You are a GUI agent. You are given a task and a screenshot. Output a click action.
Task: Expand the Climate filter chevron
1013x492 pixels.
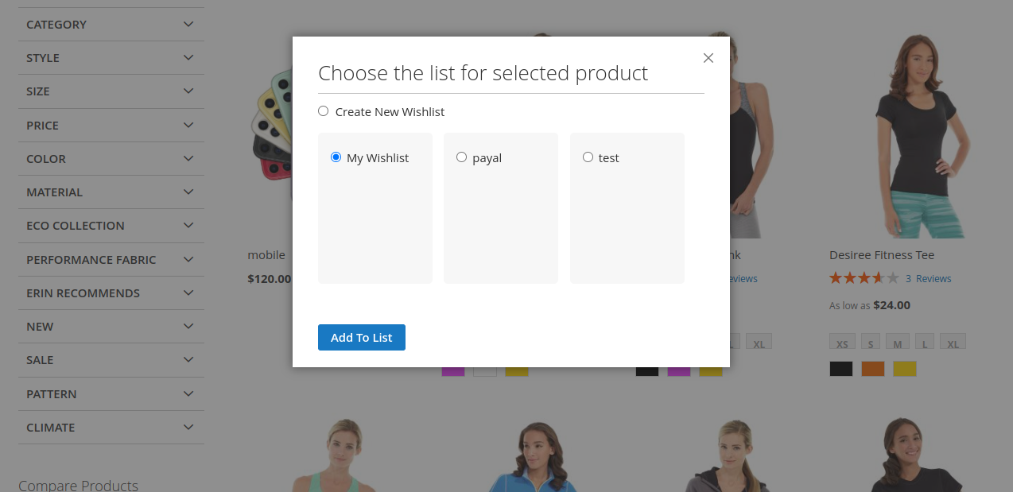[188, 427]
